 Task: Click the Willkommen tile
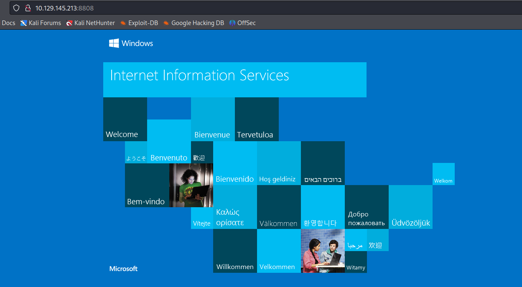pyautogui.click(x=235, y=251)
